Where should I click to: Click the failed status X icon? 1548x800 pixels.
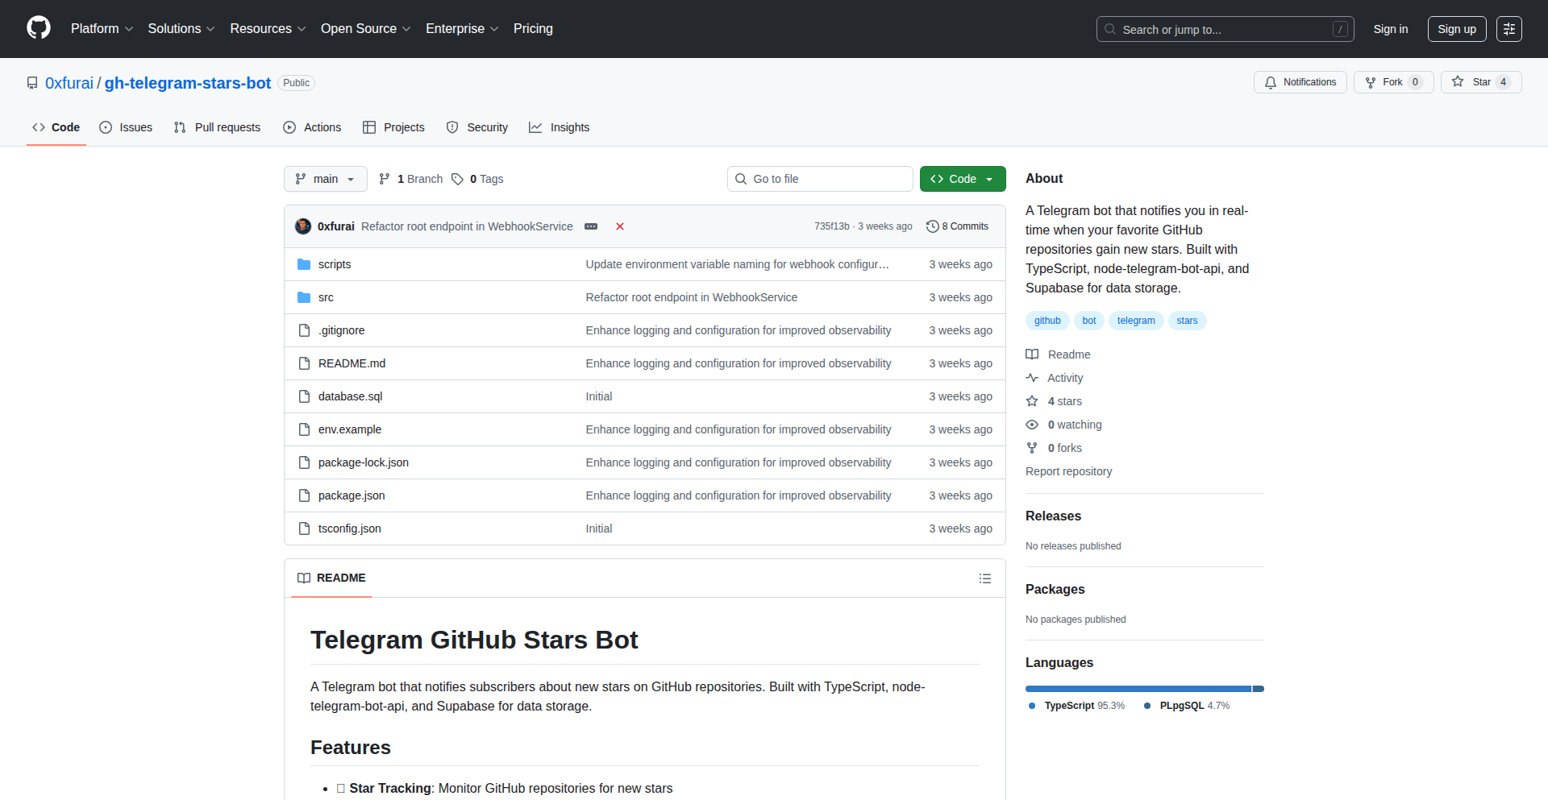click(x=620, y=226)
